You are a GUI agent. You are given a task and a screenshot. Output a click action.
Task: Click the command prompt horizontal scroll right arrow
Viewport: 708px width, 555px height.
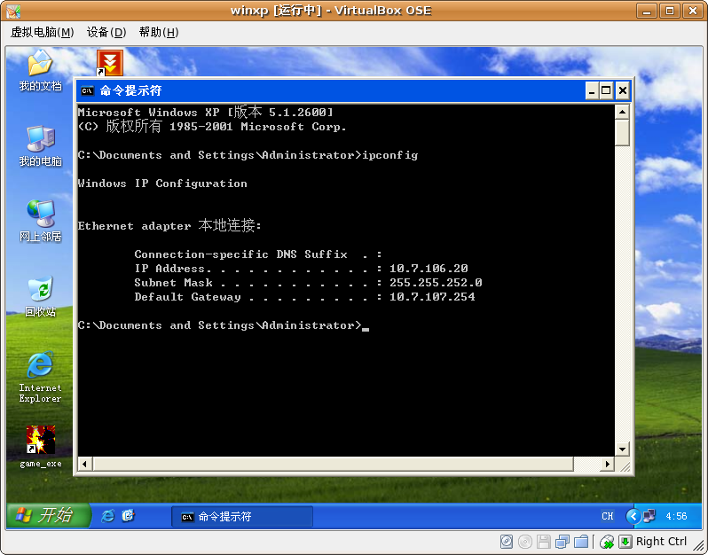click(608, 464)
